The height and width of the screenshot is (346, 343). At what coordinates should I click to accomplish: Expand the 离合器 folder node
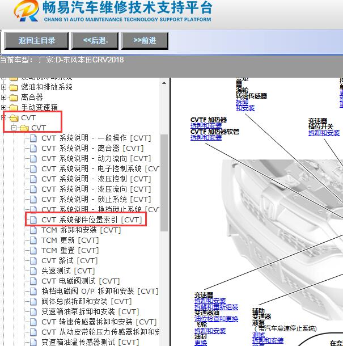3,98
